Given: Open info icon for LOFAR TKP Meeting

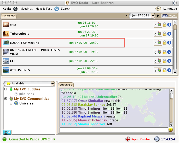Looking at the screenshot, I should tap(169, 43).
